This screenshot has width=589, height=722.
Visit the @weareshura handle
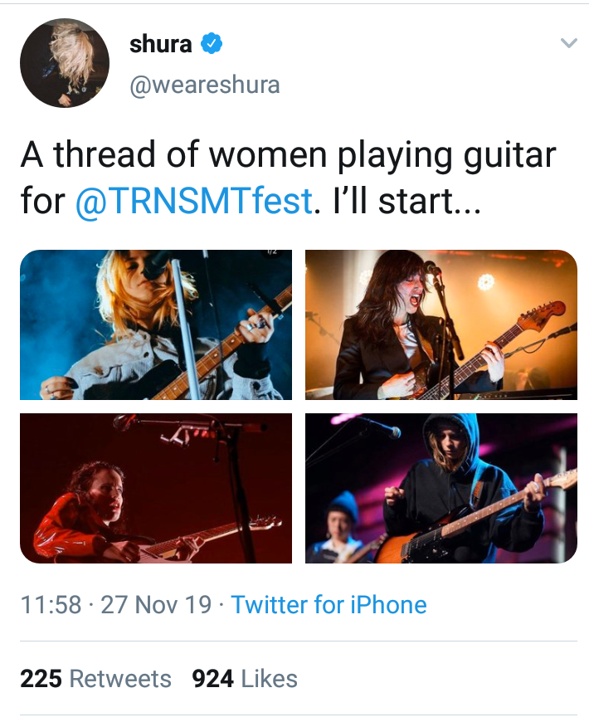click(x=204, y=85)
